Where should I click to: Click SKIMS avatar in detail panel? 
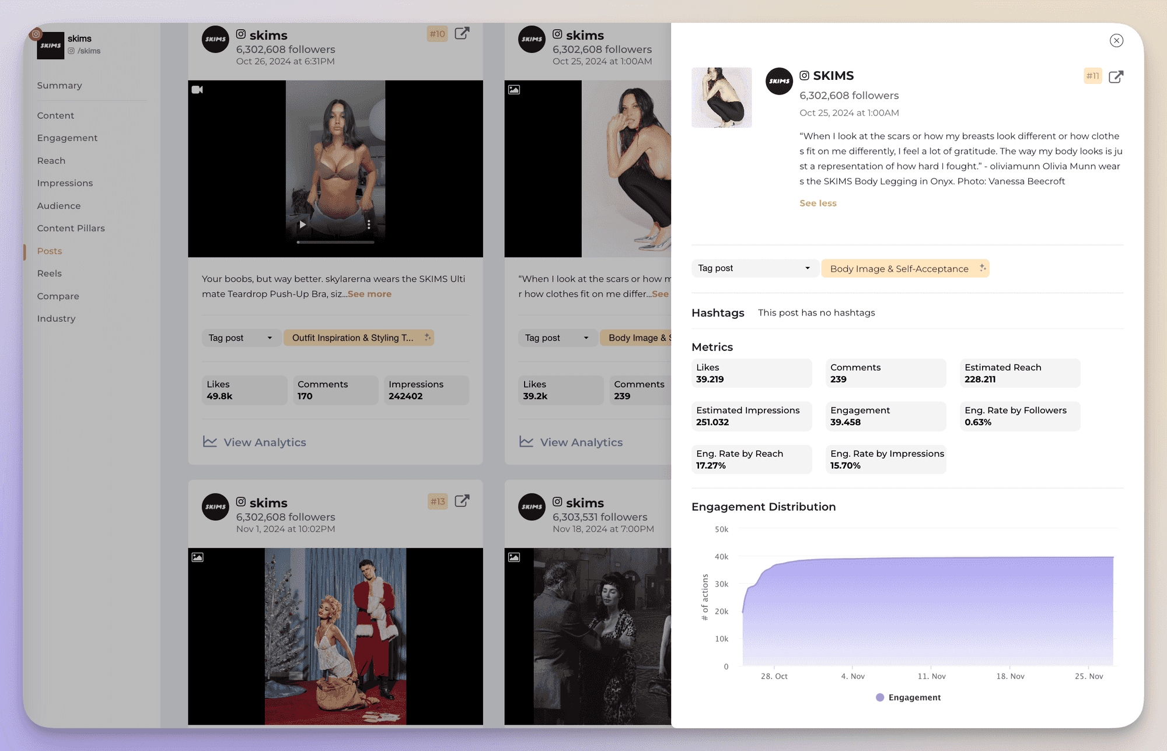779,81
